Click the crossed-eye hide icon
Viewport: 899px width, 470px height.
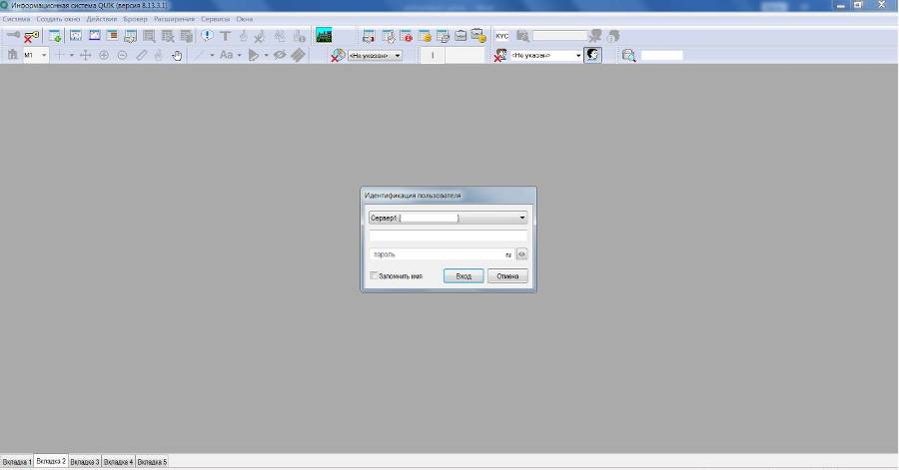pos(280,55)
